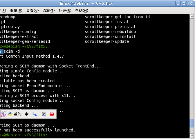Open the 帮助(H) menu
Screen dimensions: 195x139
[x=81, y=10]
